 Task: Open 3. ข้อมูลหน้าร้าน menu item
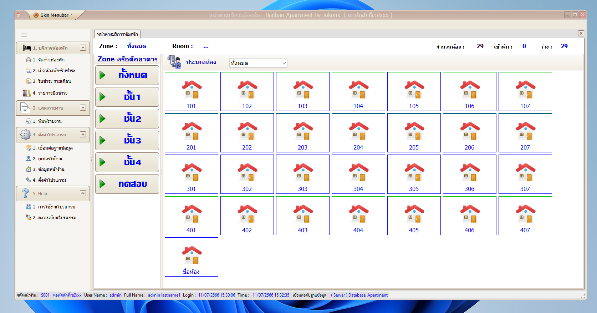click(45, 169)
